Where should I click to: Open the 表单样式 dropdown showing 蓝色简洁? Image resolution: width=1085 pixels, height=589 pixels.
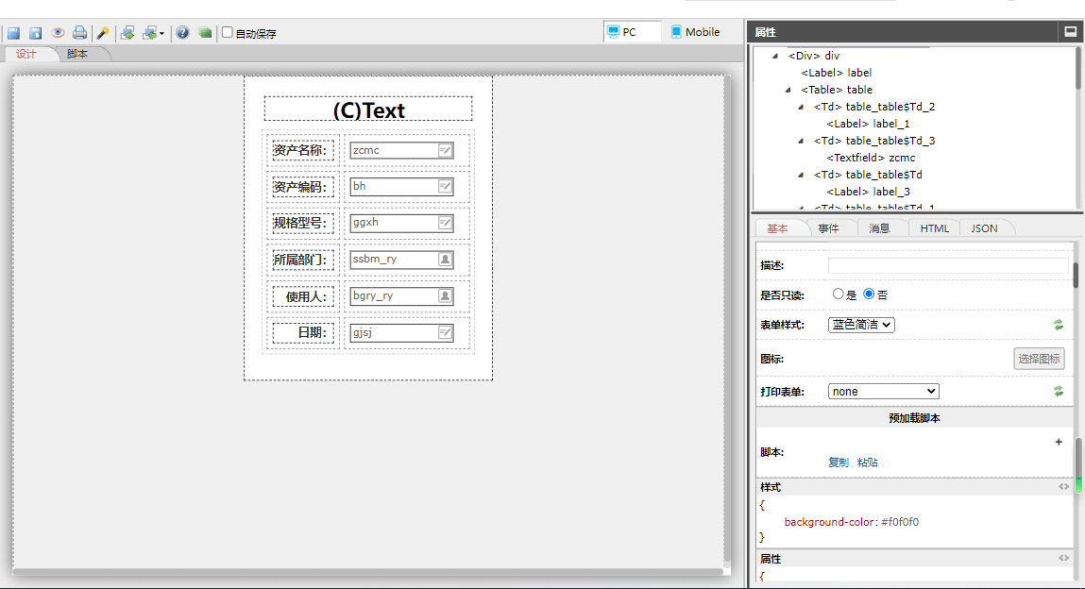tap(861, 325)
